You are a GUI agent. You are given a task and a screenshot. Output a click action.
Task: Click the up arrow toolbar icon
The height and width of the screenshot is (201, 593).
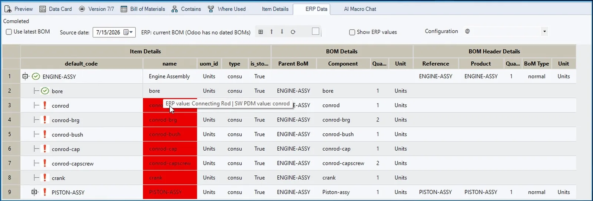point(271,32)
